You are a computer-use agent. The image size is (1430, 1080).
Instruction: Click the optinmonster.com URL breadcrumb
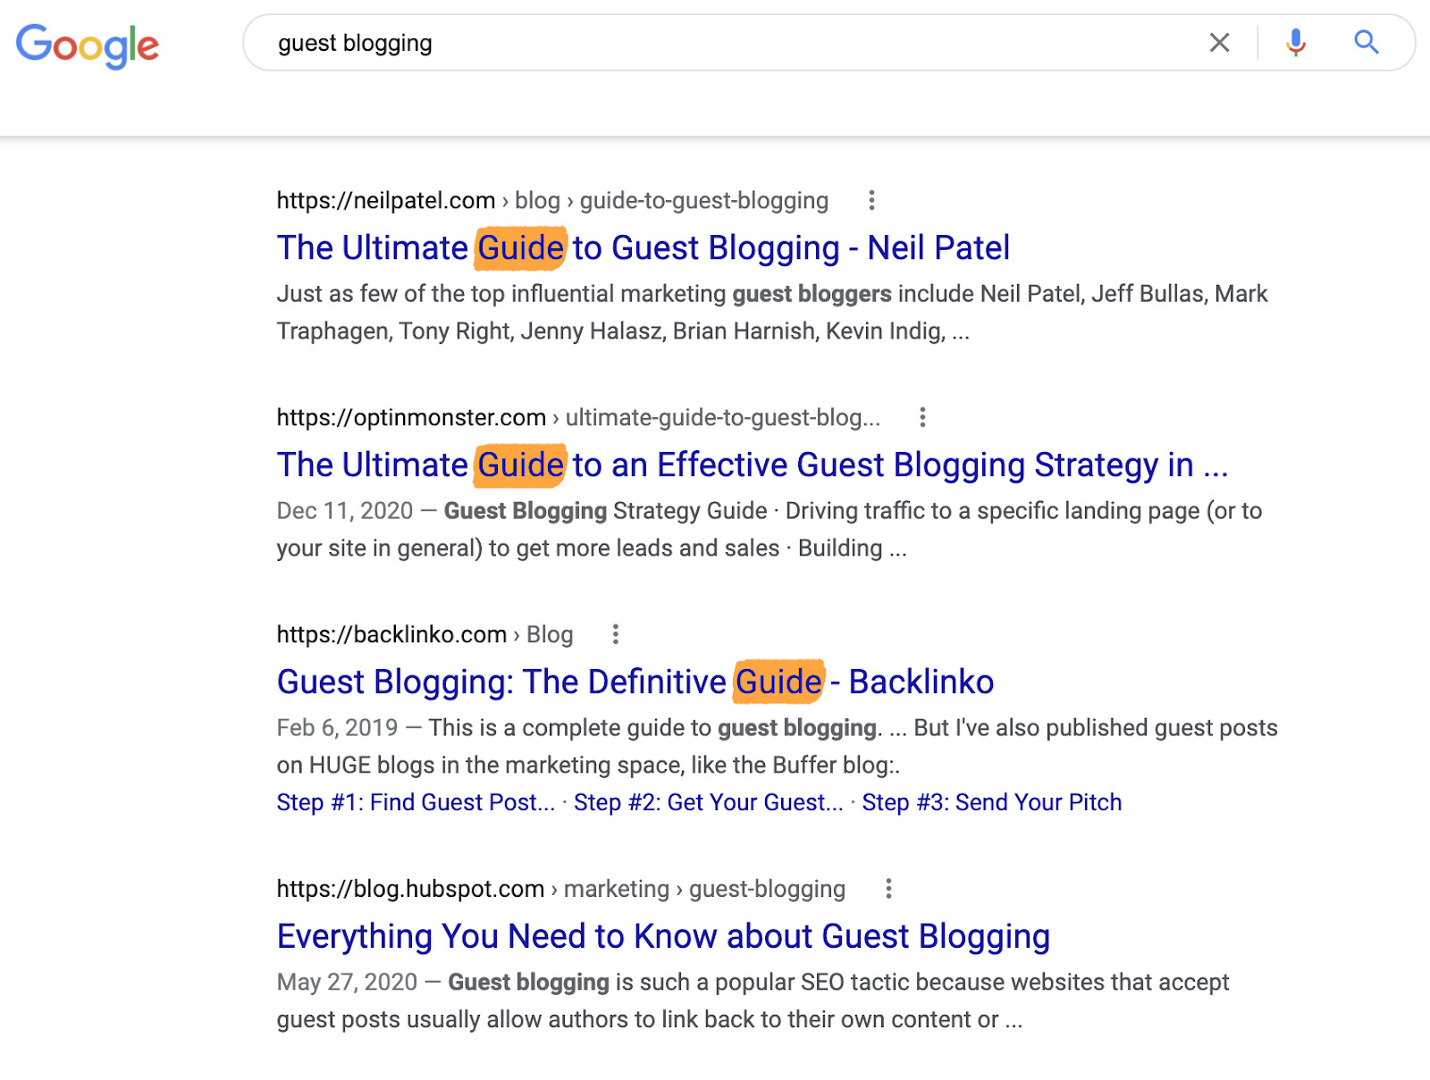pyautogui.click(x=577, y=417)
